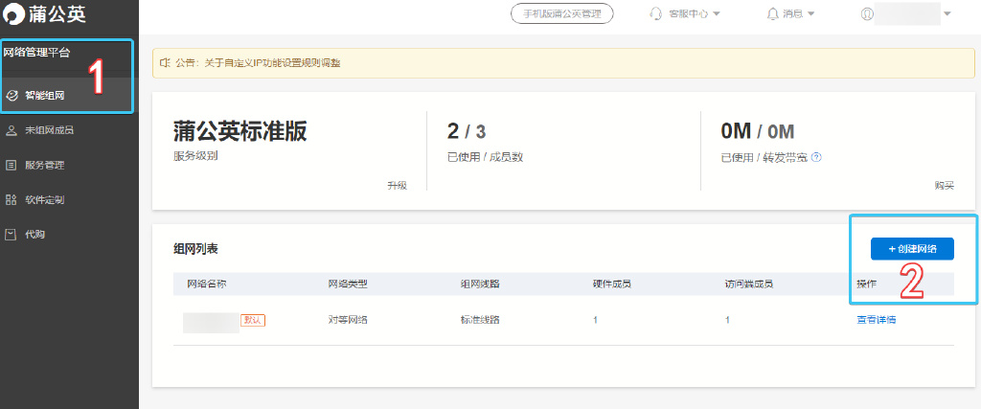Image resolution: width=981 pixels, height=409 pixels.
Task: Click the 网络名称 column header
Action: pyautogui.click(x=207, y=284)
